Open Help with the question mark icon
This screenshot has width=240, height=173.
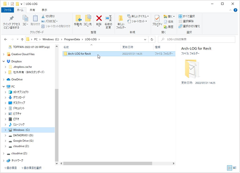point(236,10)
